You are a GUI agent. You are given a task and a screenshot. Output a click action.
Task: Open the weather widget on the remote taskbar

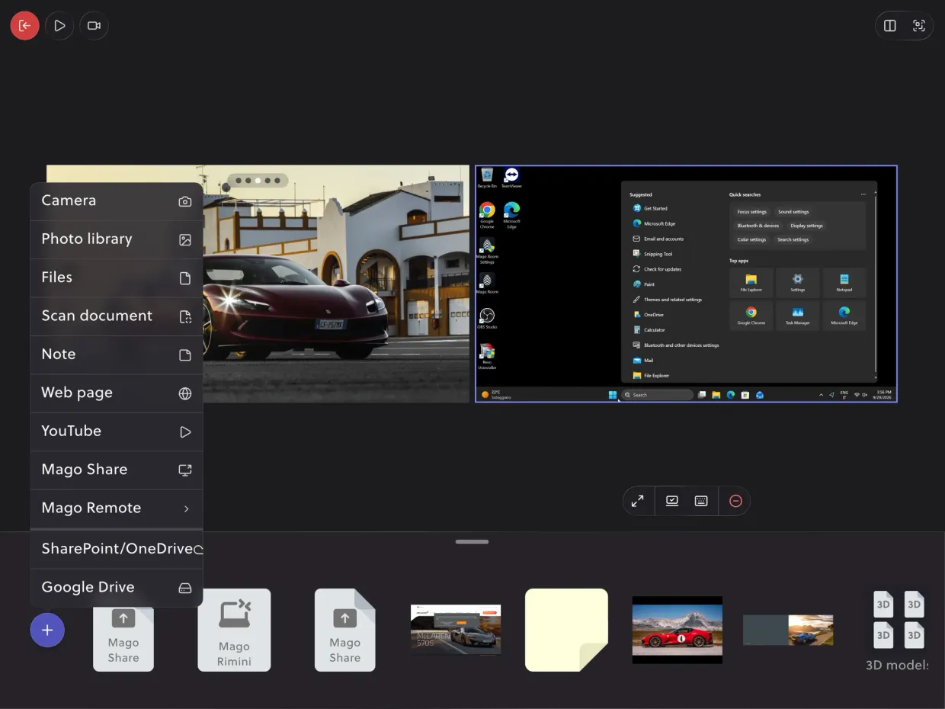[x=496, y=395]
